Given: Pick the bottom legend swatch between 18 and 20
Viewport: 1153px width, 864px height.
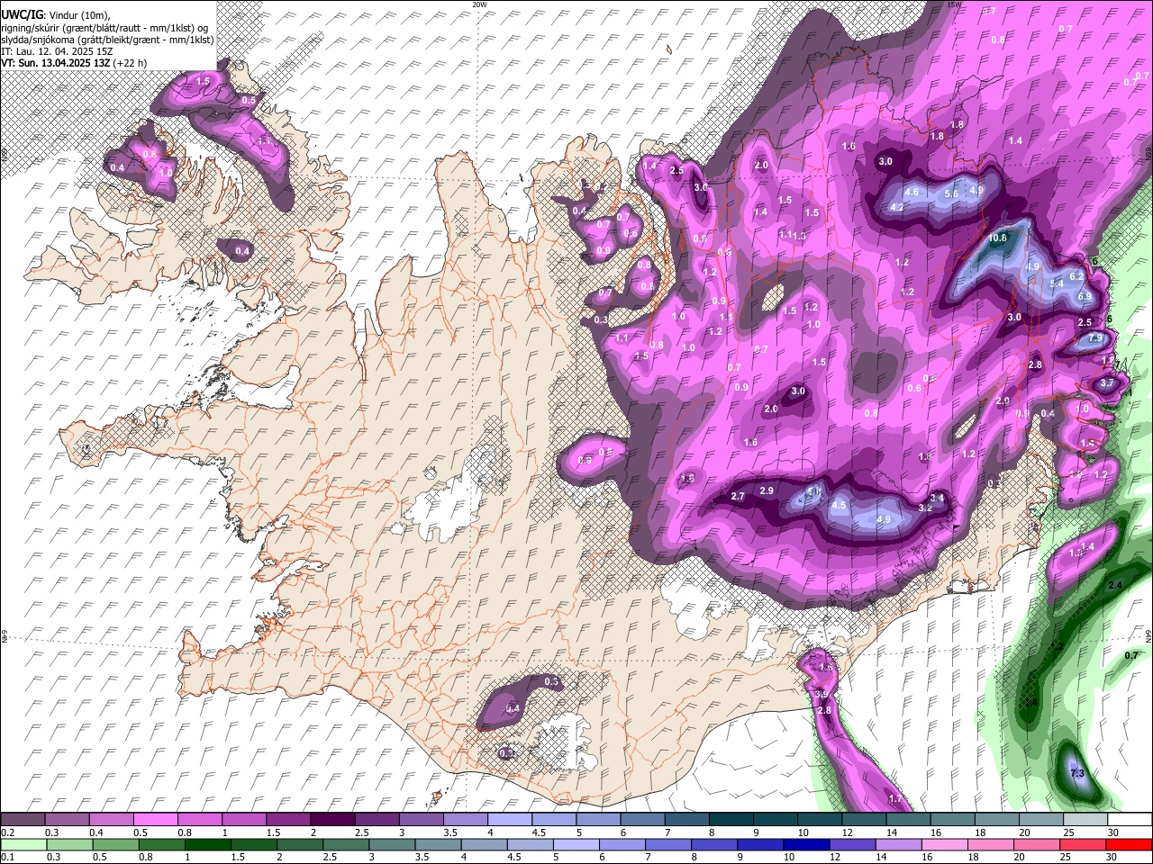Looking at the screenshot, I should [992, 844].
